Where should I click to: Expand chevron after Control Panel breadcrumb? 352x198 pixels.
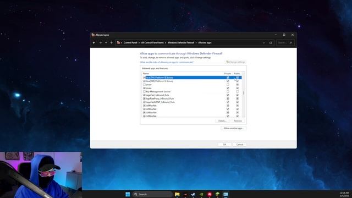[x=139, y=43]
